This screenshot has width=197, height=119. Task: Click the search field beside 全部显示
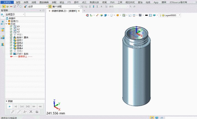point(35,14)
